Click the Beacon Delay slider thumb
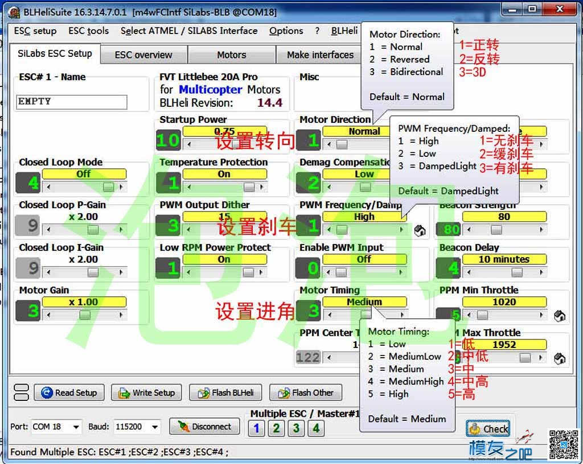Viewport: 583px width, 464px height. click(x=517, y=272)
